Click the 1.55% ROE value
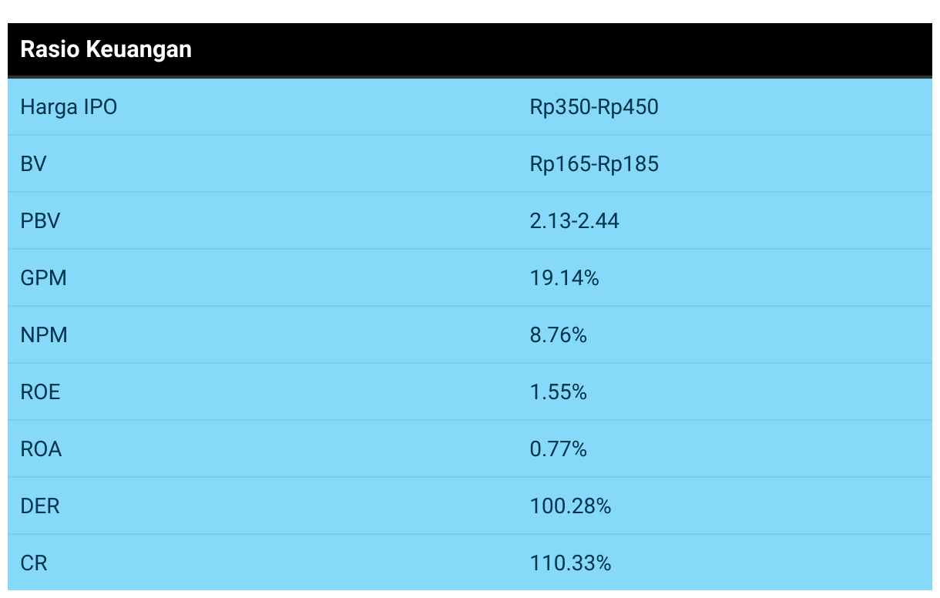Screen dimensions: 940x598 (x=558, y=392)
